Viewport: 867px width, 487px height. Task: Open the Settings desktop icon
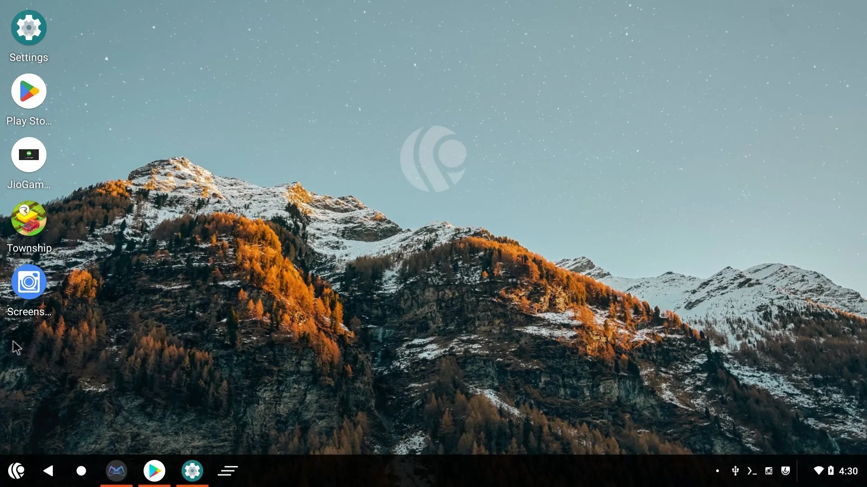coord(28,28)
